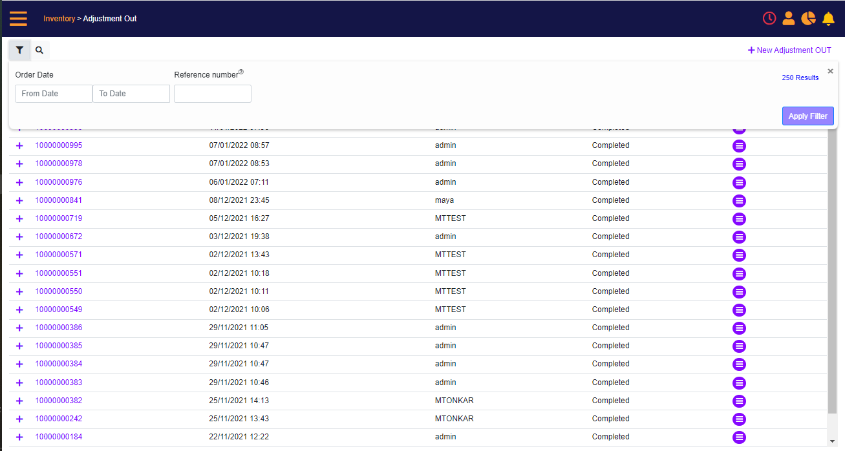Open actions menu for 10000000184

click(x=740, y=437)
